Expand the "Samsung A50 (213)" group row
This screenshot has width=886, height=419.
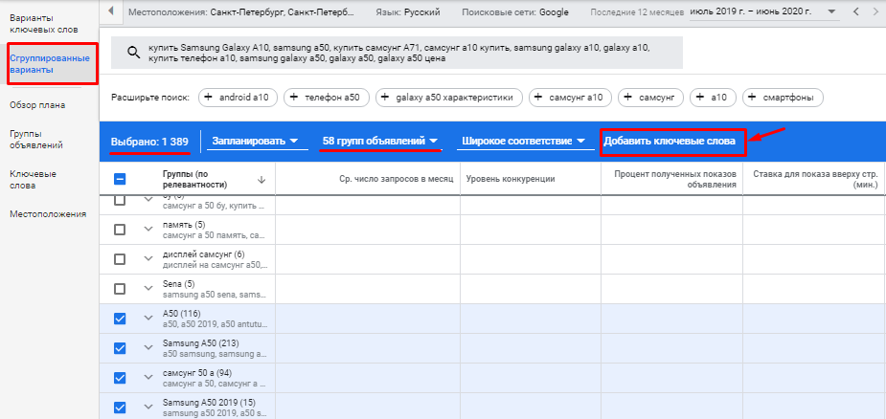click(x=148, y=348)
